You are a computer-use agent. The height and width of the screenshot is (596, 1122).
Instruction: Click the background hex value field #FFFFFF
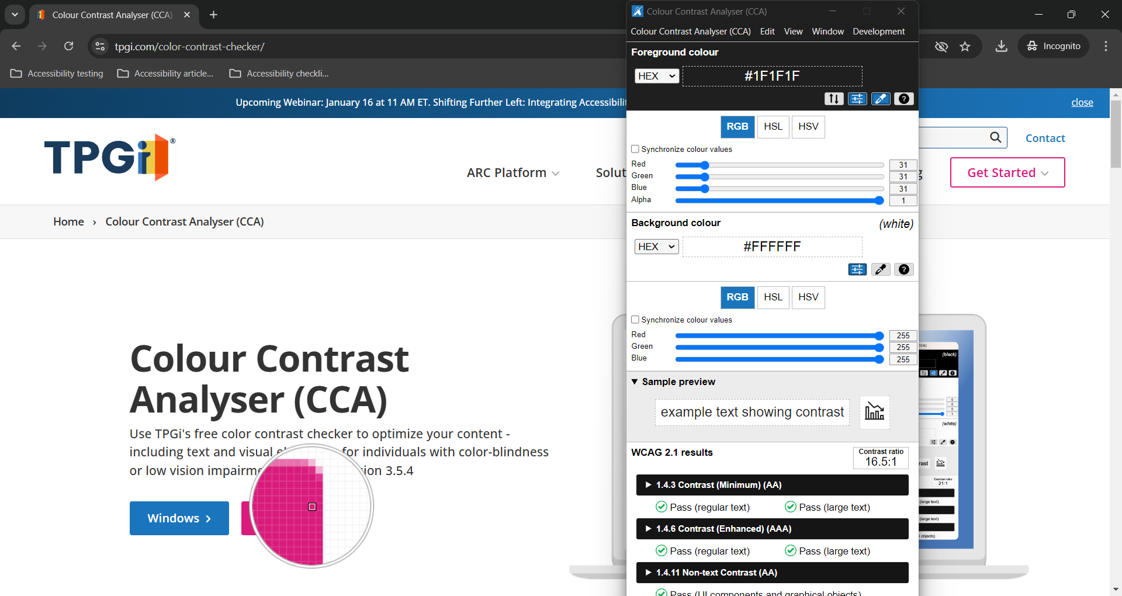(772, 247)
